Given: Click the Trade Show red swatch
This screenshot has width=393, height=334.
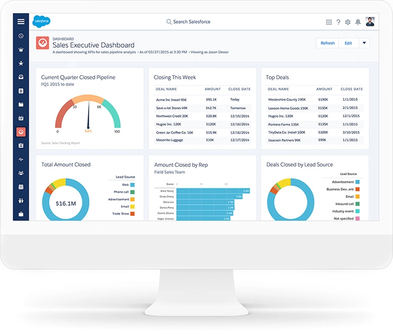Looking at the screenshot, I should [132, 214].
